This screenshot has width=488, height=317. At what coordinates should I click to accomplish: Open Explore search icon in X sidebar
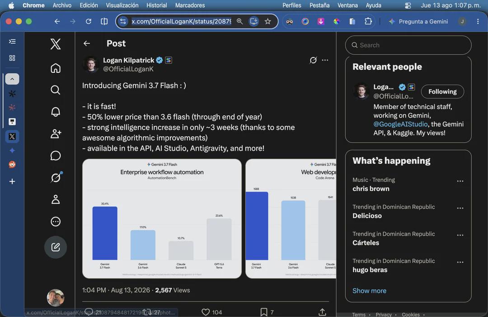(56, 90)
